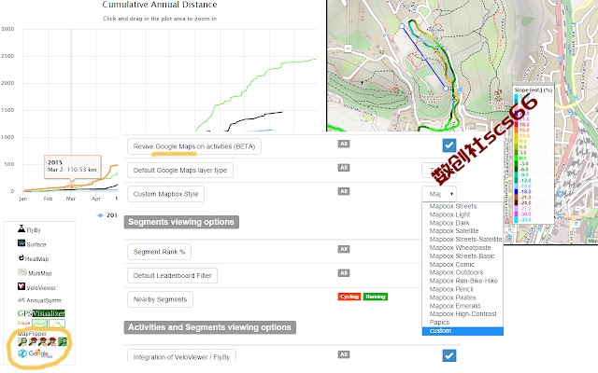Click Revive Google Maps on activities (BETA) label
Viewport: 598px width, 373px height.
pos(194,146)
